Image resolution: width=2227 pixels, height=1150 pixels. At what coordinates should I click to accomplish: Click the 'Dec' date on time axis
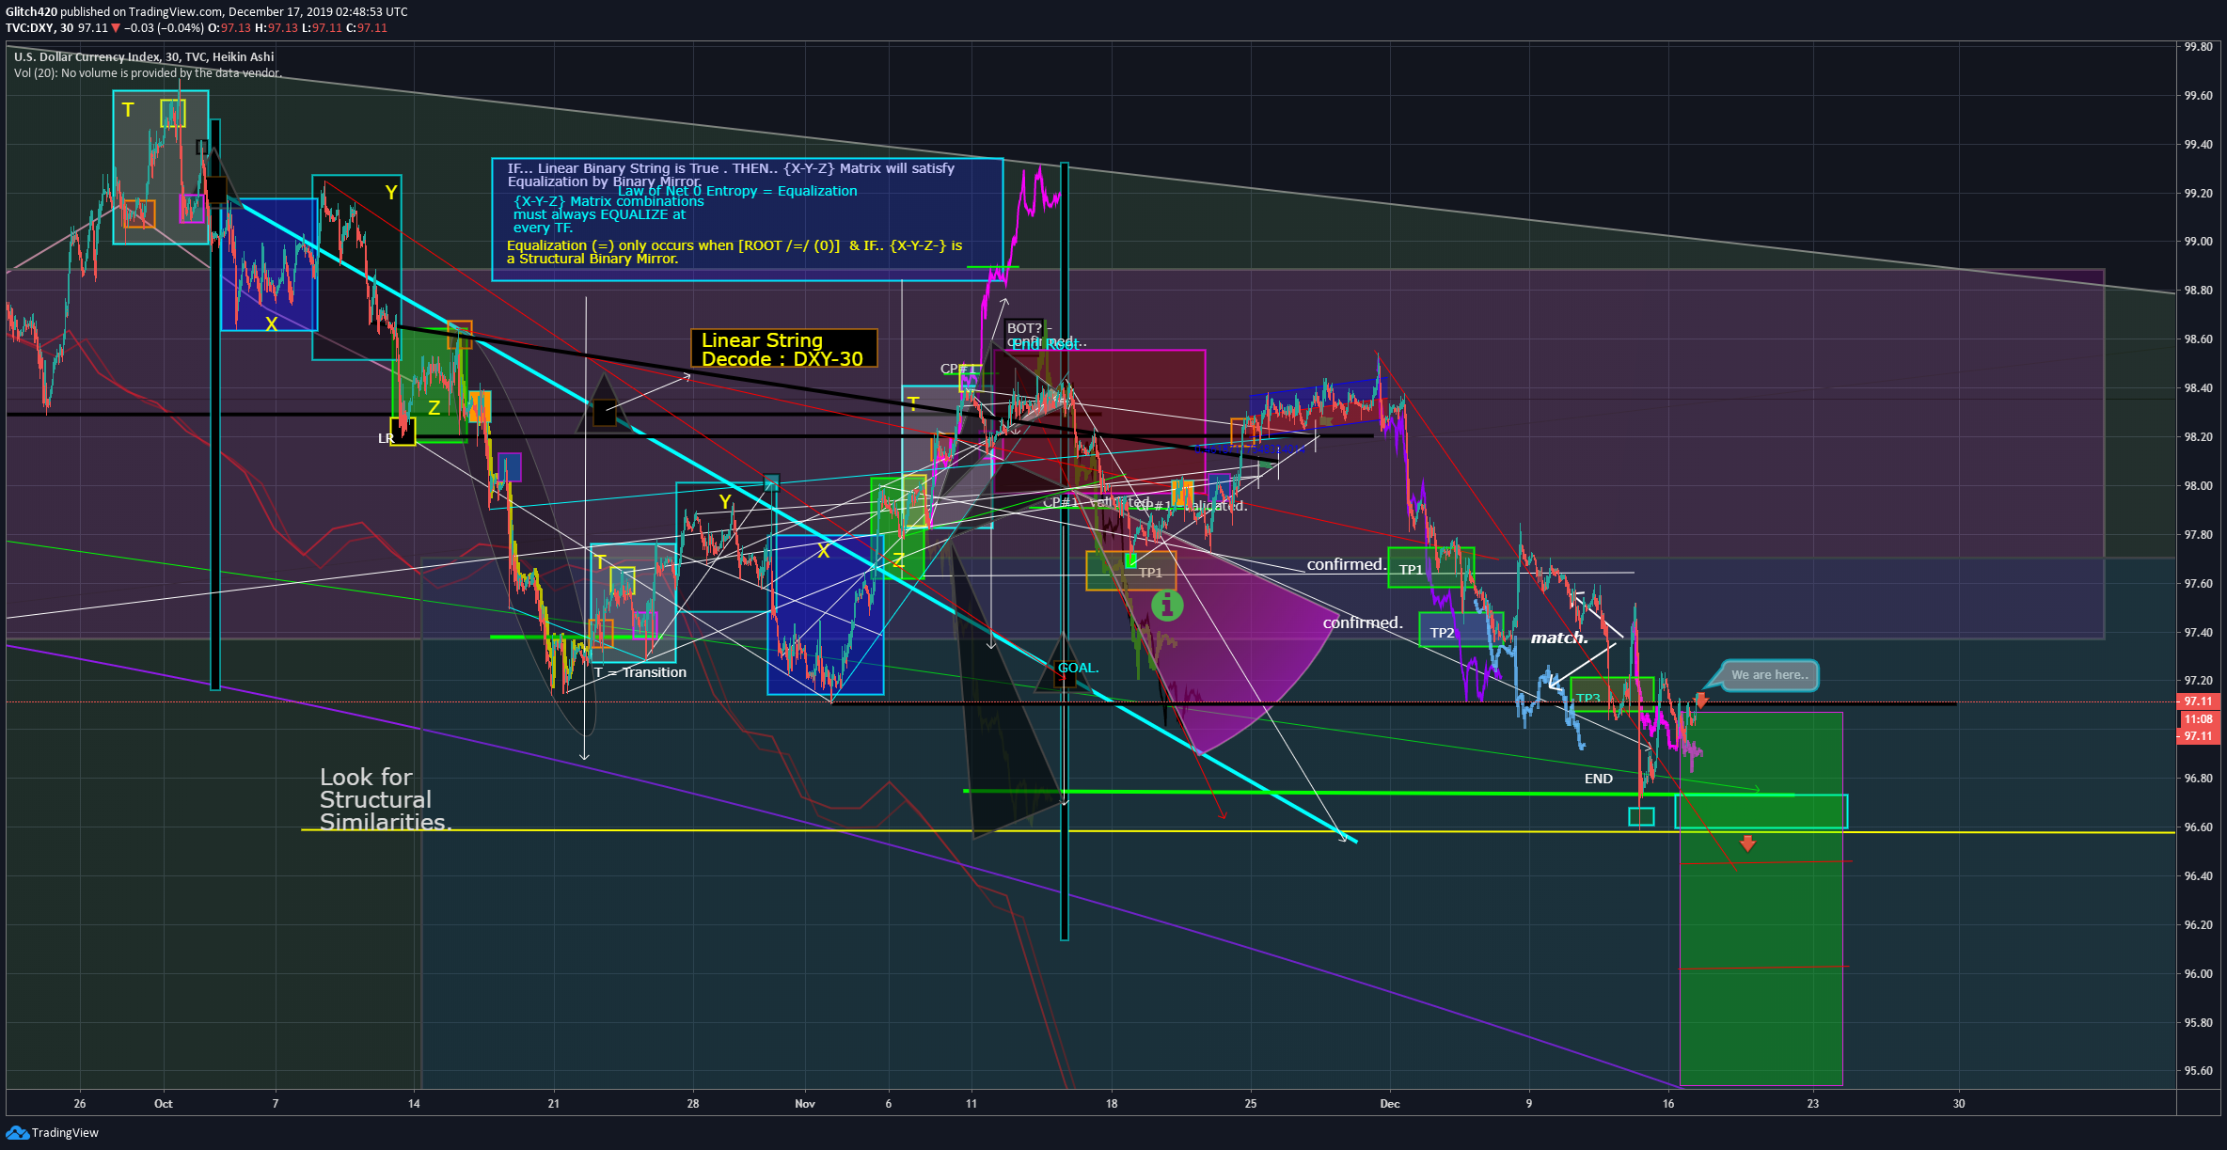(x=1390, y=1104)
